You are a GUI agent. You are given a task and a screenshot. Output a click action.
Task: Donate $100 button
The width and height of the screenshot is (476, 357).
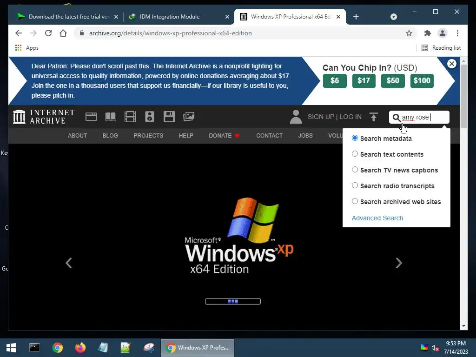(422, 81)
